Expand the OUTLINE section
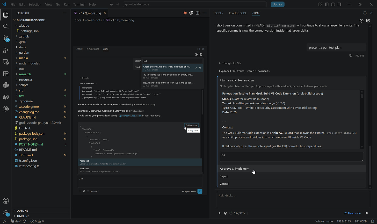 pyautogui.click(x=22, y=211)
